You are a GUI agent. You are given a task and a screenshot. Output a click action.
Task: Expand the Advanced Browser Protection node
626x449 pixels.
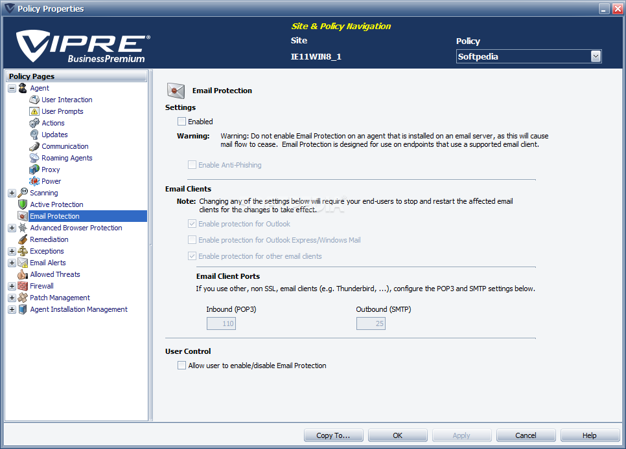pyautogui.click(x=12, y=228)
